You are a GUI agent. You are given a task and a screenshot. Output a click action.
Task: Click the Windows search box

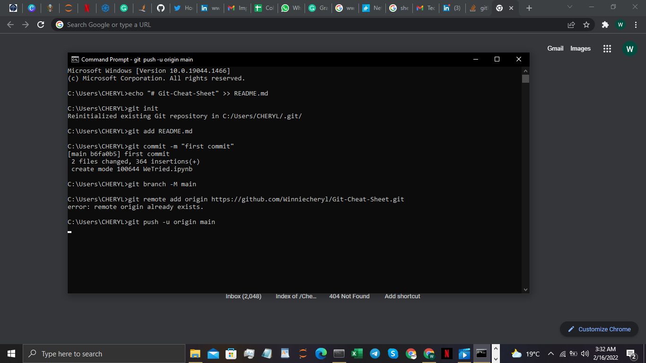95,354
